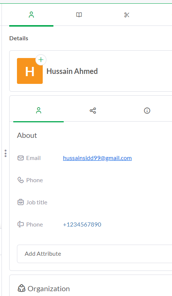Click the +1234567890 phone number
This screenshot has height=296, width=172.
(x=82, y=224)
